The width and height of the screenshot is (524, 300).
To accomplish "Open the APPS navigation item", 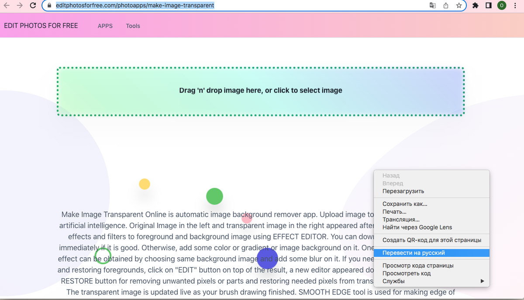I will (105, 26).
